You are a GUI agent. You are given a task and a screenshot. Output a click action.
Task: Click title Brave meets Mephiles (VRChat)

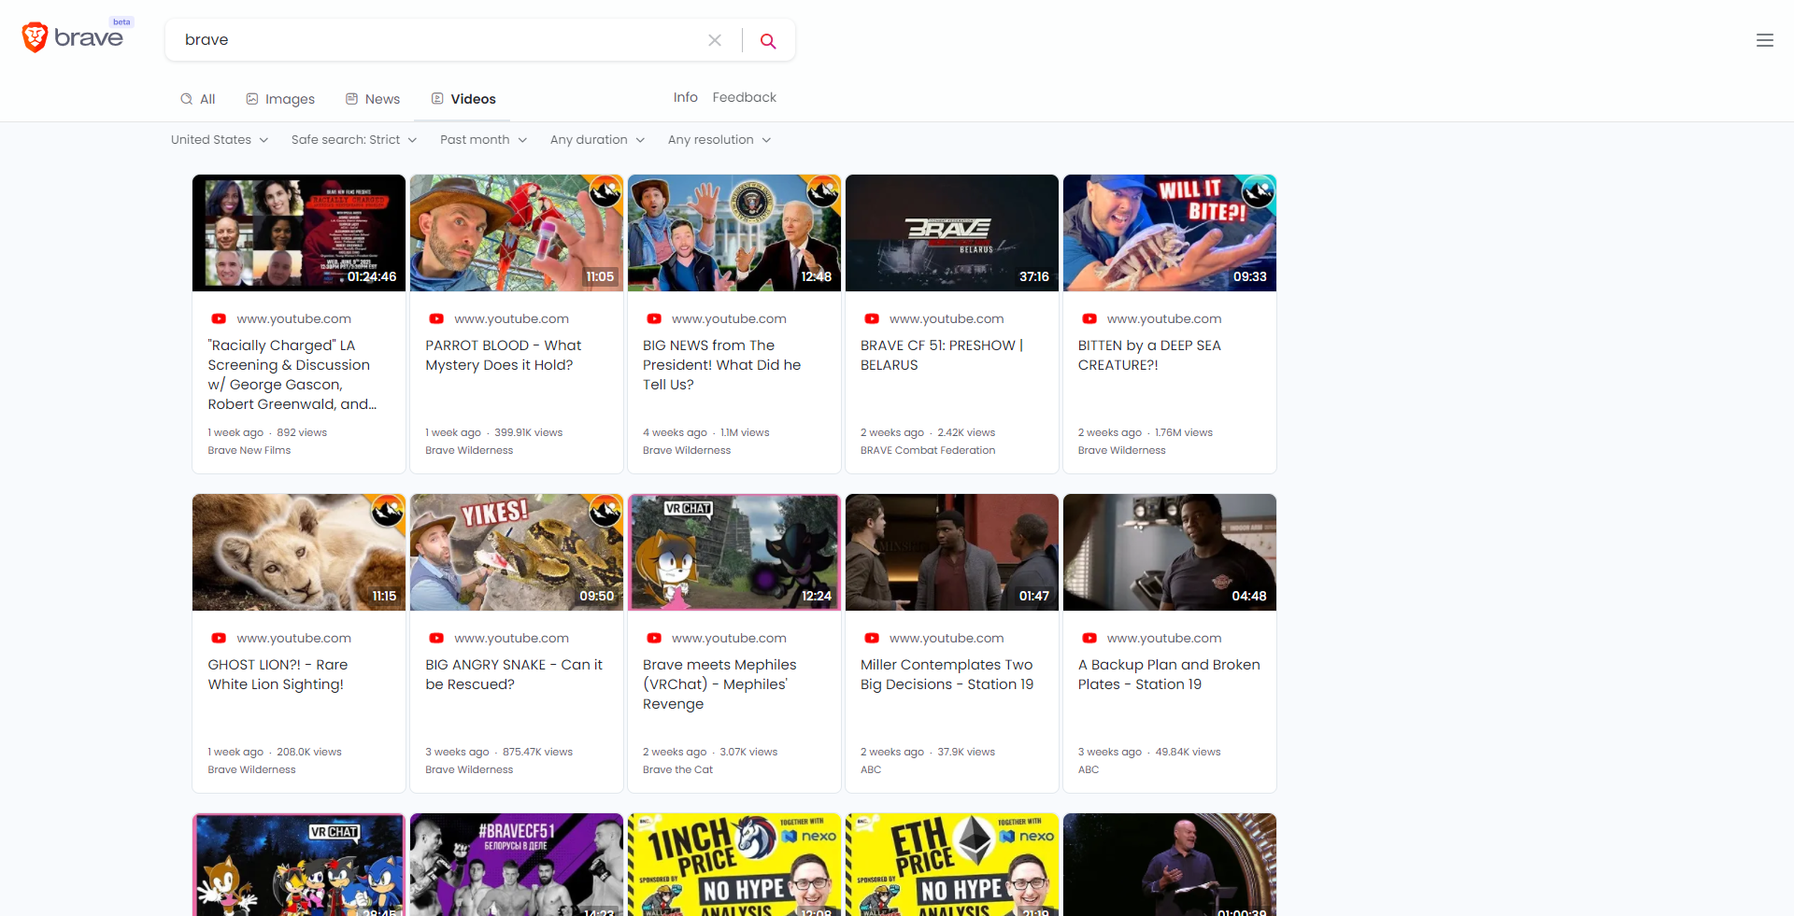point(719,684)
